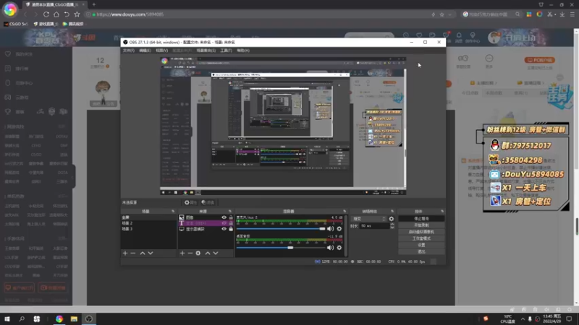Open the browser downloads icon
The image size is (579, 325).
(x=562, y=14)
